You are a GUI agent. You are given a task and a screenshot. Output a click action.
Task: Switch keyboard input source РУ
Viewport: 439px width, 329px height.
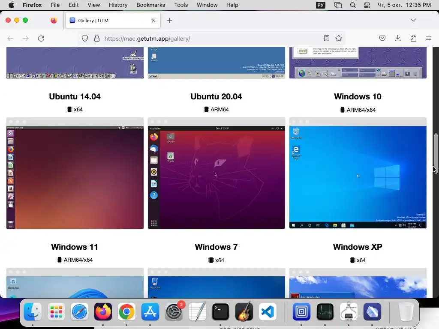pyautogui.click(x=321, y=5)
